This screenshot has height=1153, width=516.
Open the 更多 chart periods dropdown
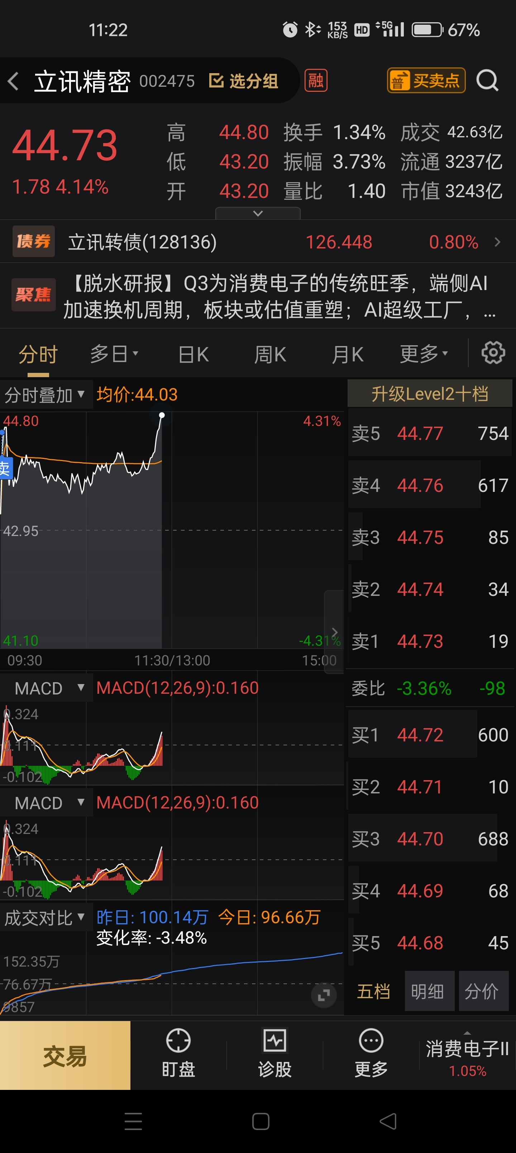424,354
